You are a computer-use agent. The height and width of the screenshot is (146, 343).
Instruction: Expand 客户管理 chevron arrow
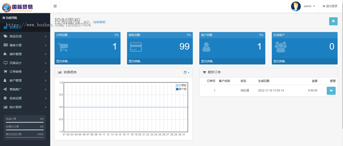click(46, 81)
